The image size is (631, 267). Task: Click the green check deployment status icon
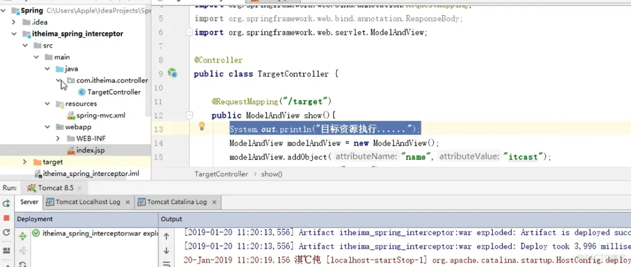36,233
